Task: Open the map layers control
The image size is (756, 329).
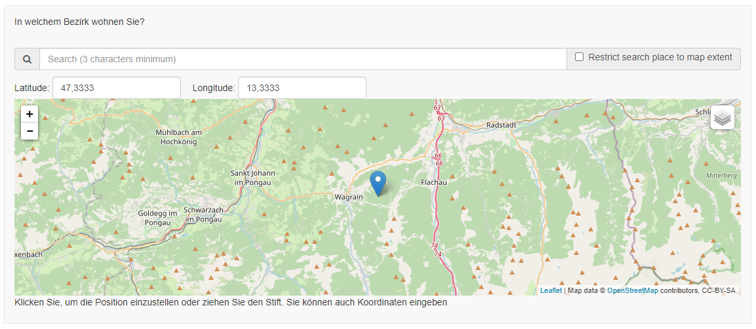Action: point(722,117)
